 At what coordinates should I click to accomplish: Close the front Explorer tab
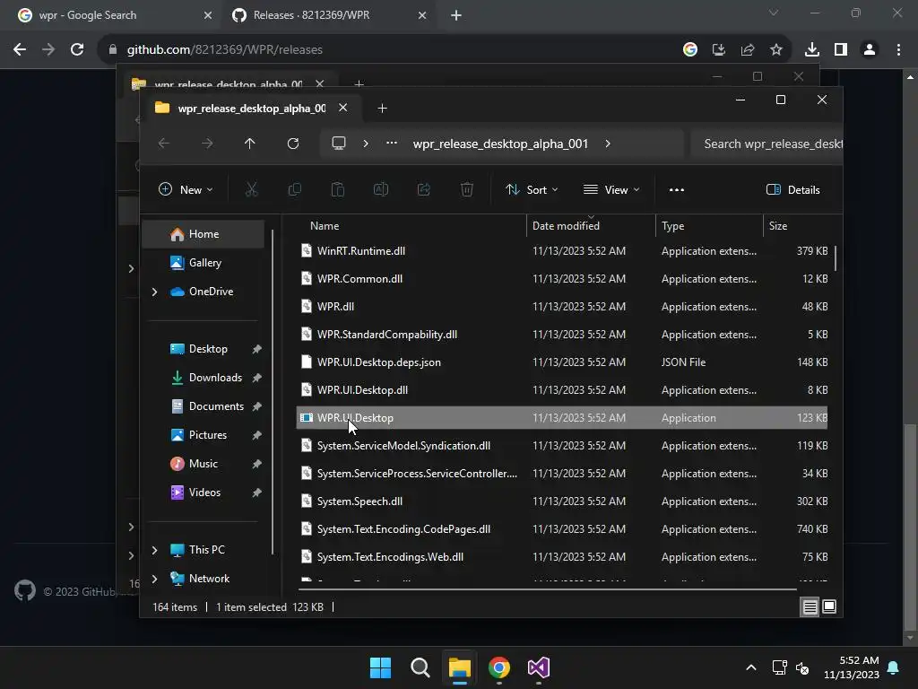pyautogui.click(x=343, y=108)
